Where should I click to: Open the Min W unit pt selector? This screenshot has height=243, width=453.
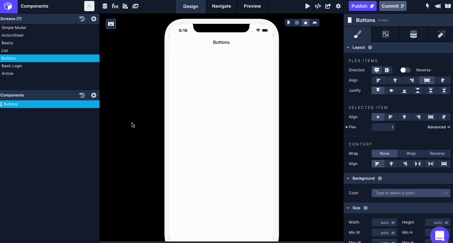393,233
